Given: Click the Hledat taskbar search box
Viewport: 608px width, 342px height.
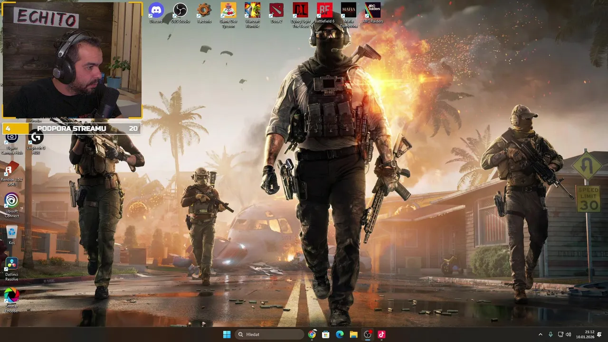Looking at the screenshot, I should (269, 334).
